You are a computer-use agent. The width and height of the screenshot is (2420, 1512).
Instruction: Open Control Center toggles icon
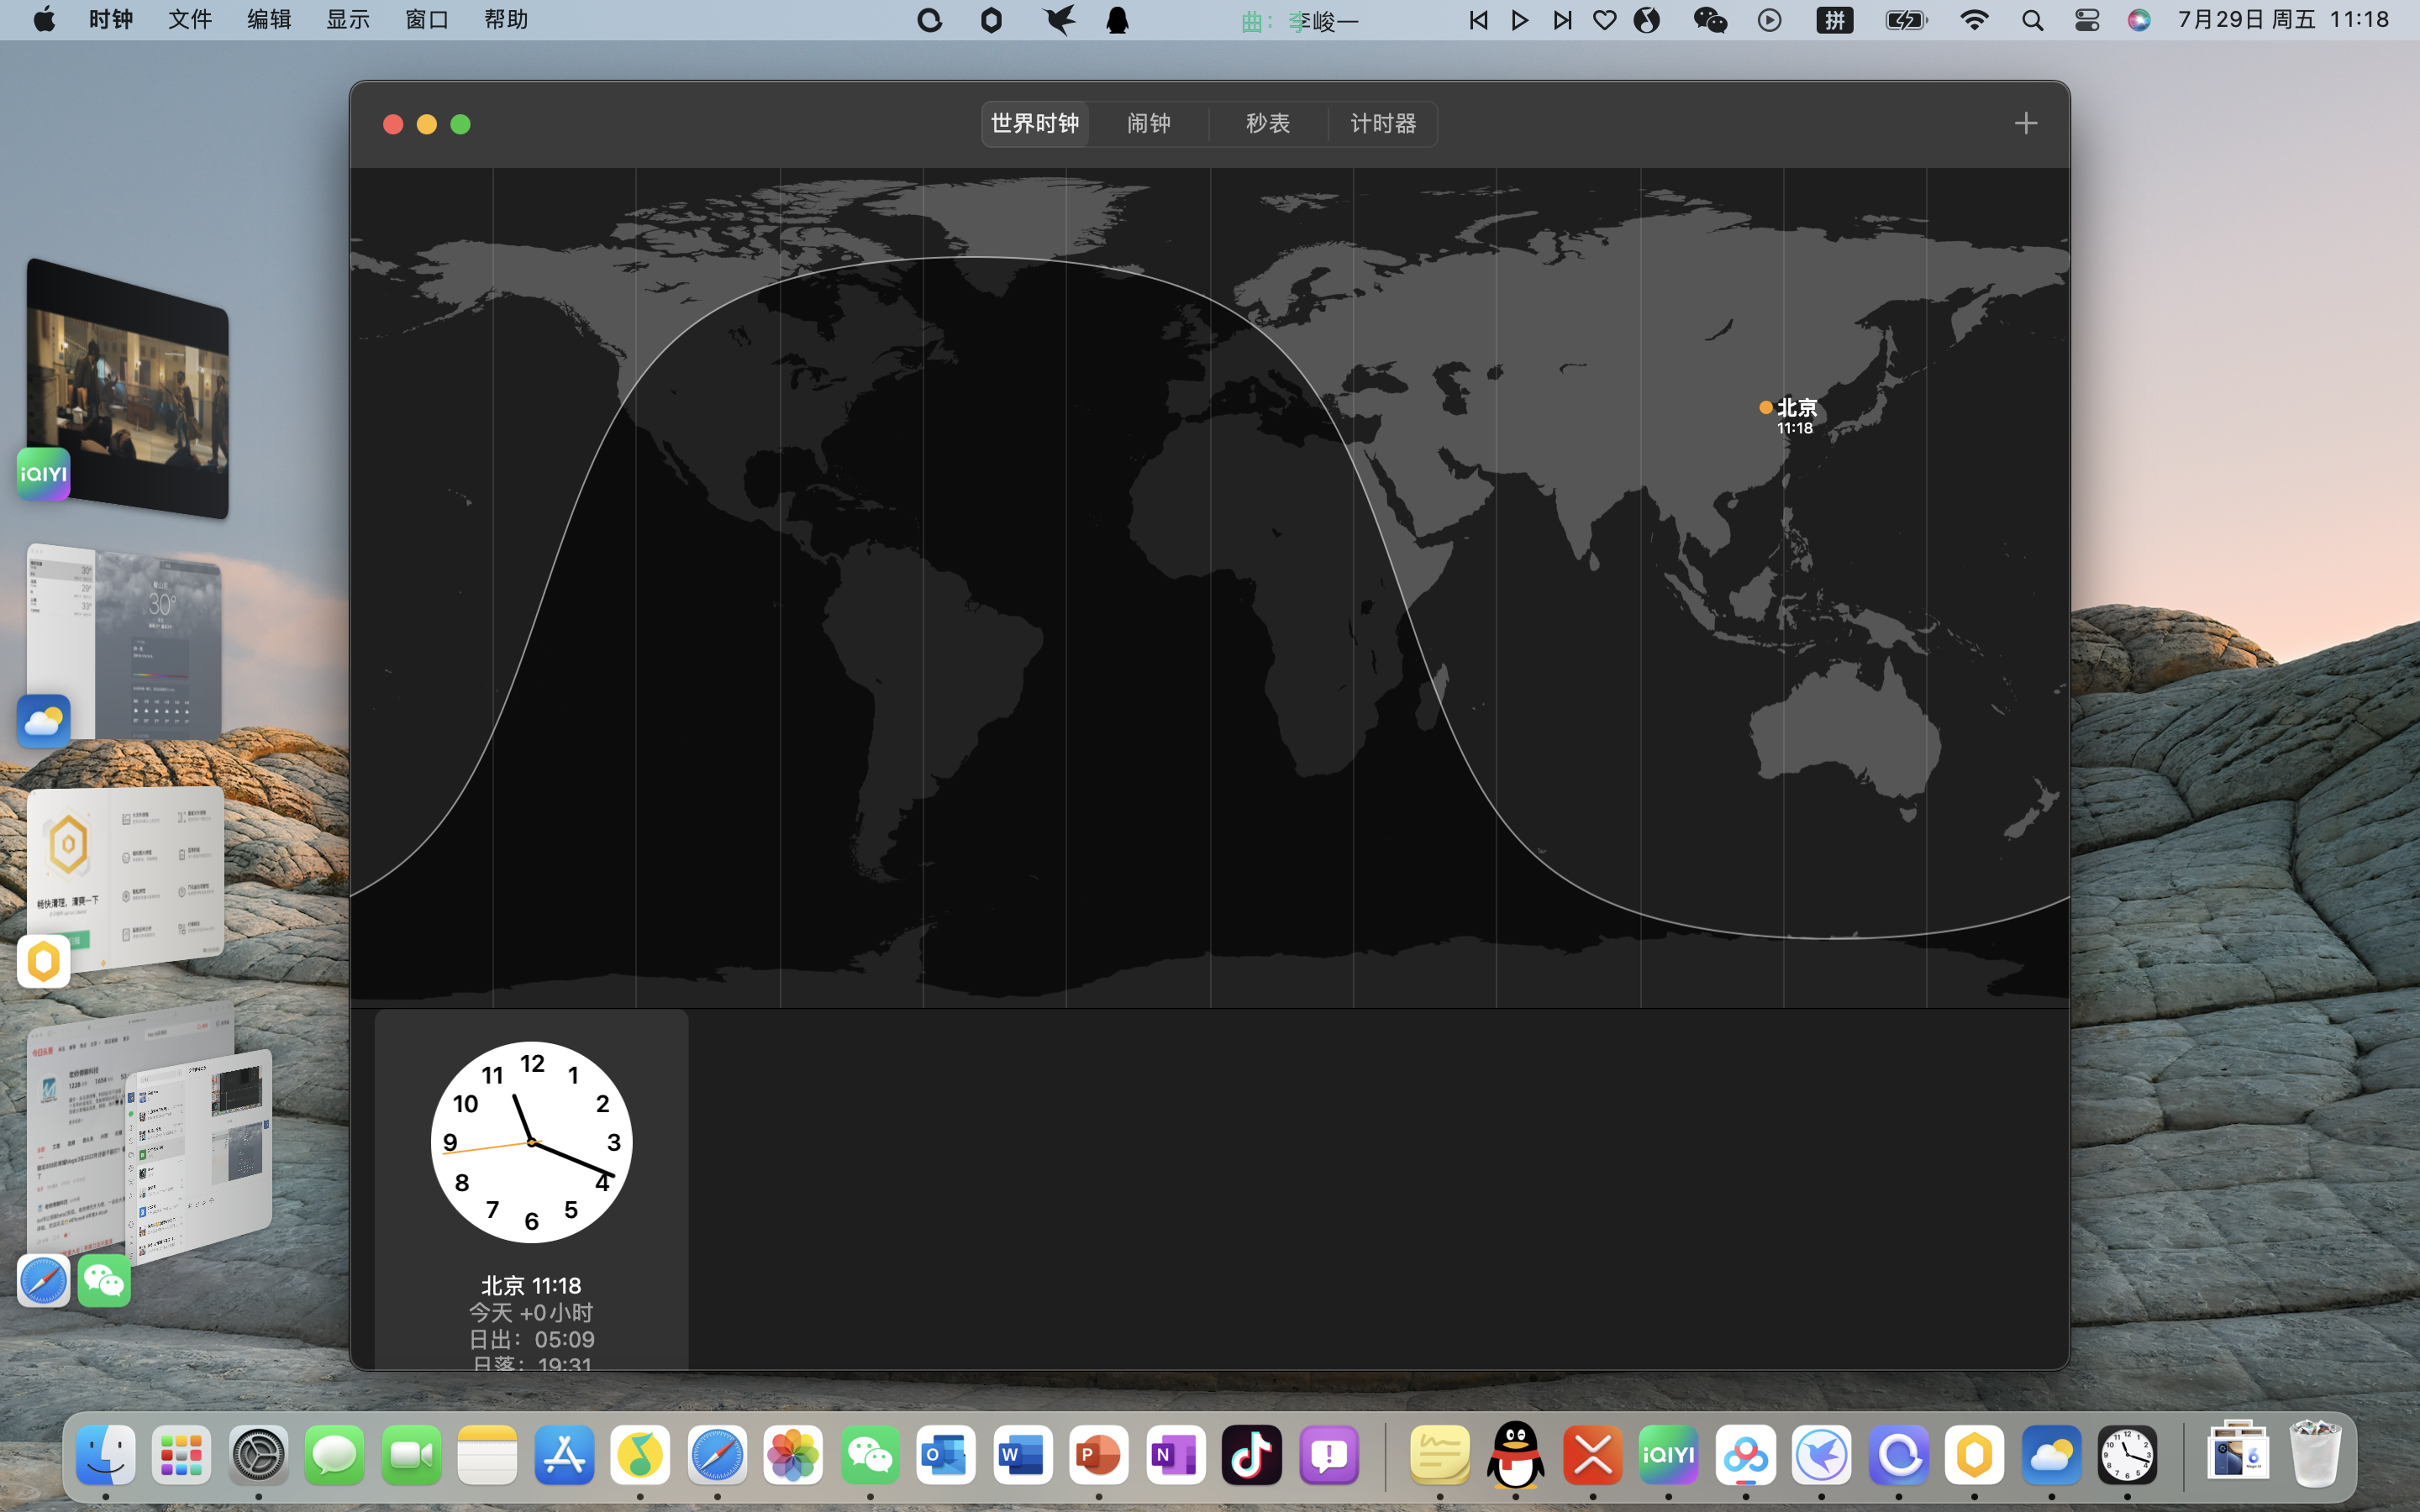click(x=2086, y=20)
